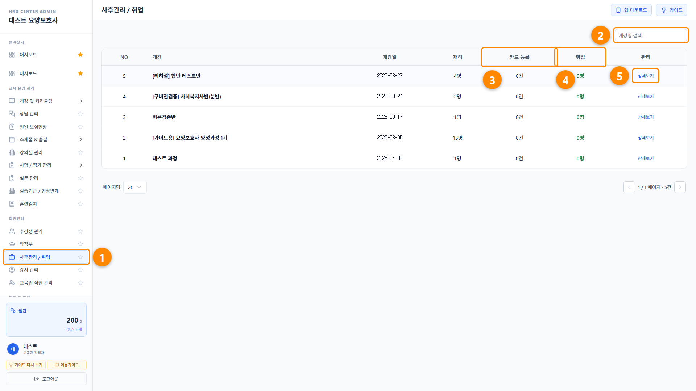Click the 강의실 관리 building icon

click(x=12, y=152)
